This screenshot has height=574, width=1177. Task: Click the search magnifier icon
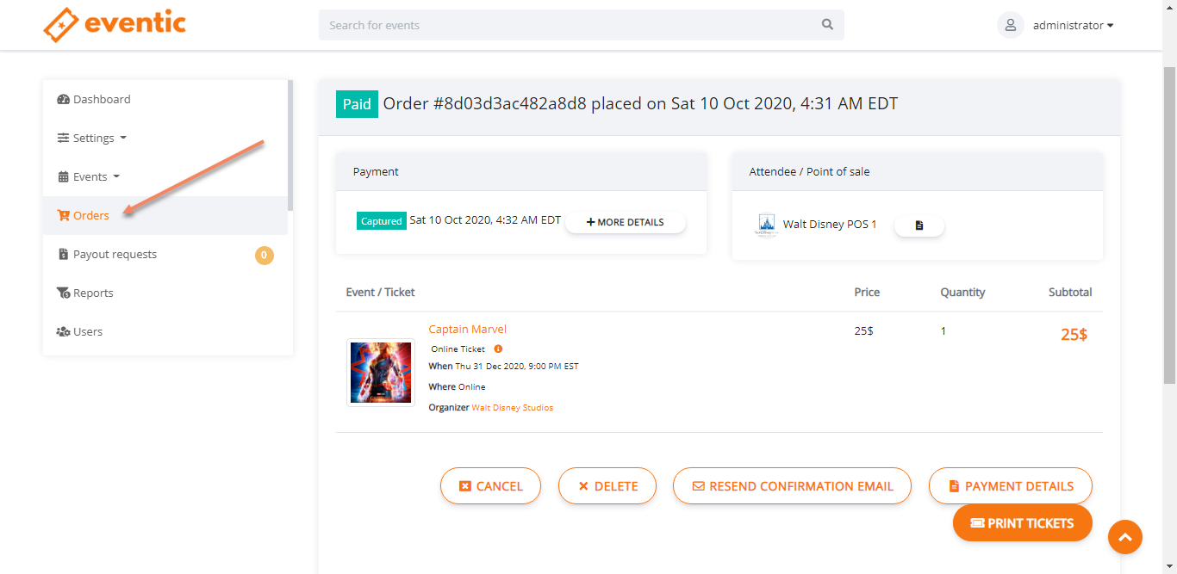pyautogui.click(x=827, y=25)
